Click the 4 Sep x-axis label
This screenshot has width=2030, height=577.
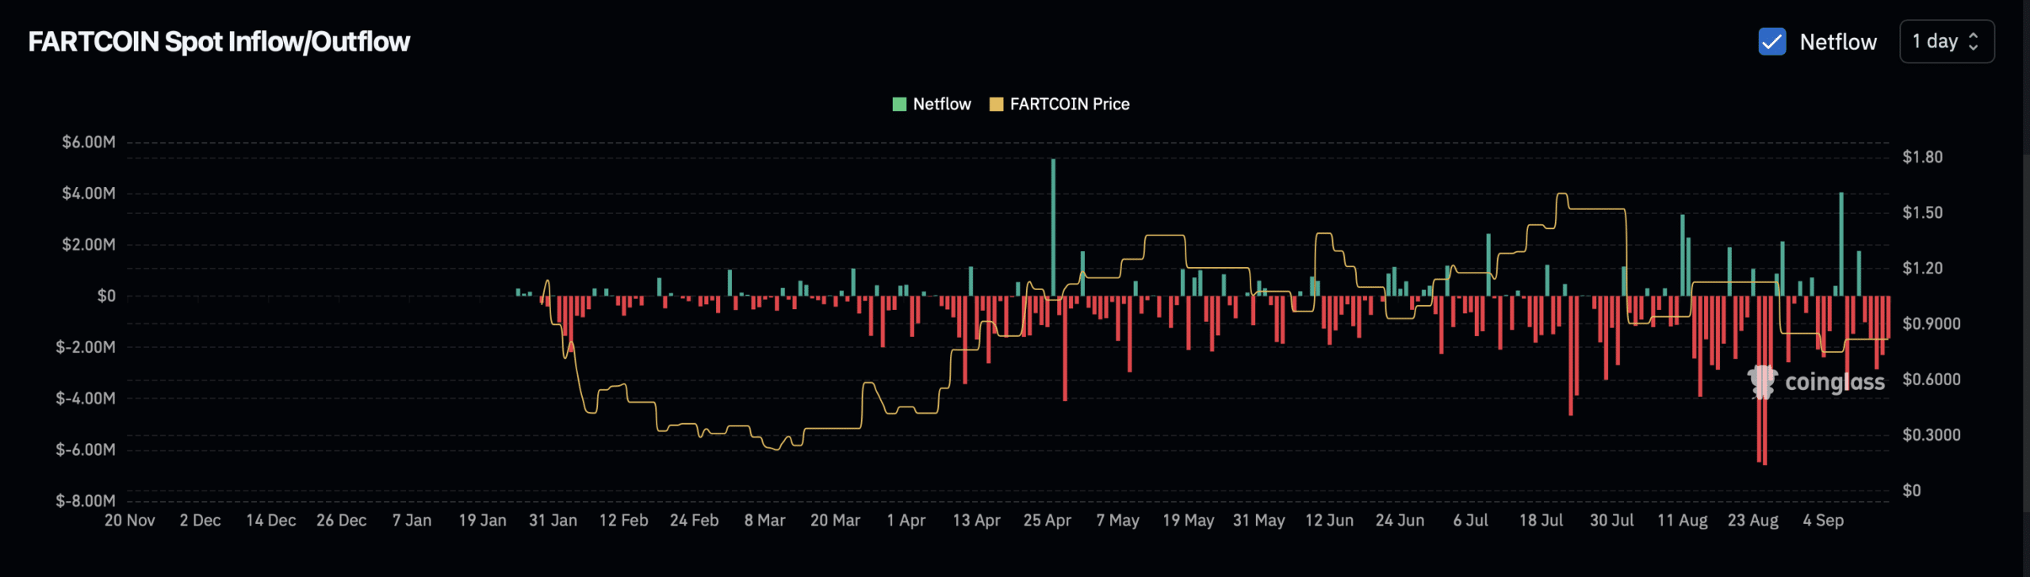(1823, 520)
